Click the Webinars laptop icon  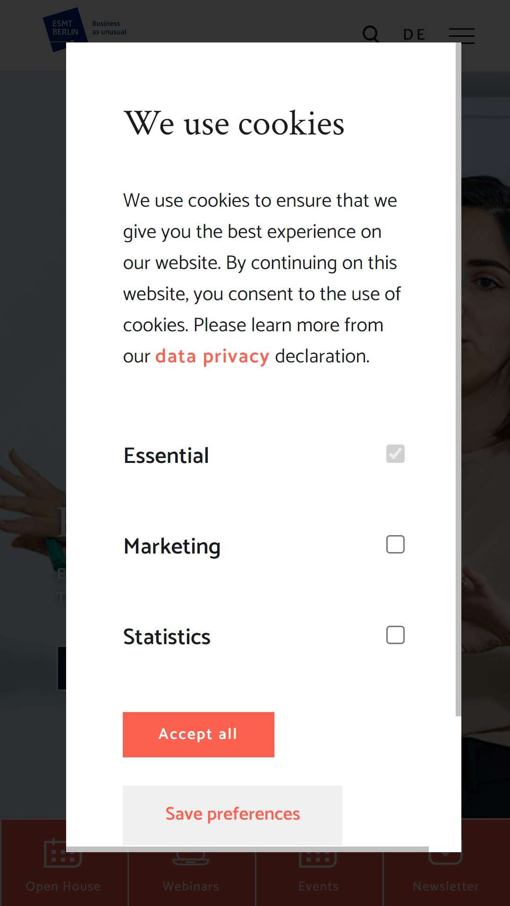pos(191,858)
